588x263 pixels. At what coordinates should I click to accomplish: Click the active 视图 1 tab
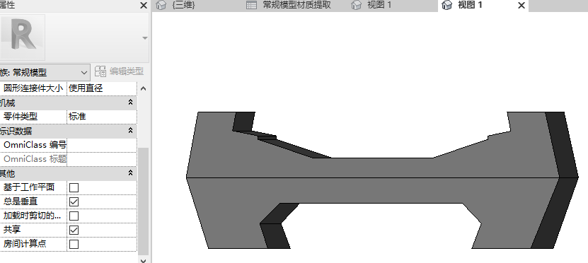coord(483,5)
